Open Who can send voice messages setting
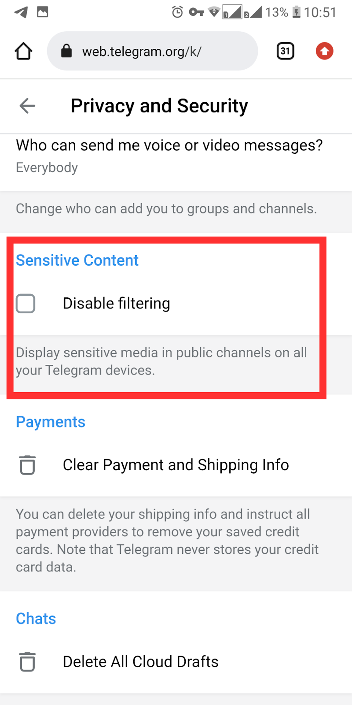This screenshot has width=352, height=705. [169, 145]
